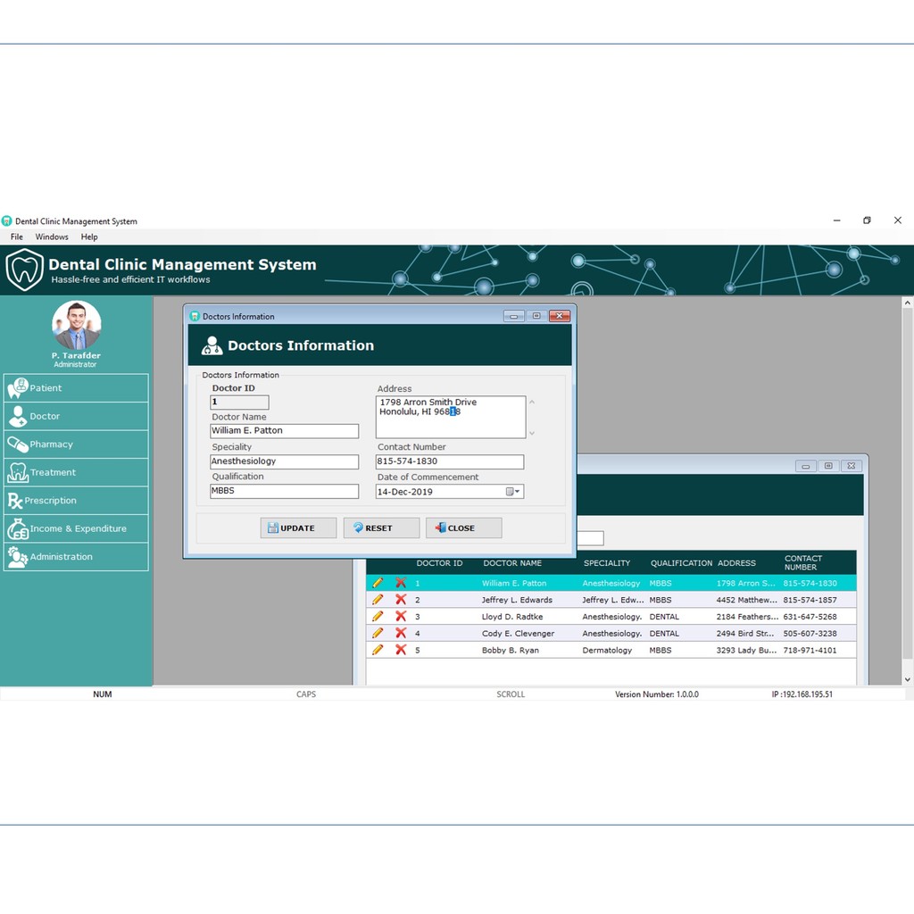Click the UPDATE button

[298, 528]
